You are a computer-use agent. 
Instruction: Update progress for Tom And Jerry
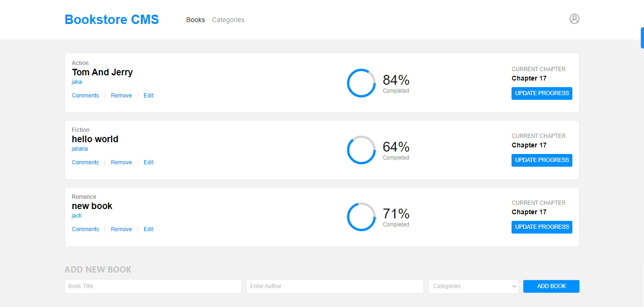click(x=542, y=93)
